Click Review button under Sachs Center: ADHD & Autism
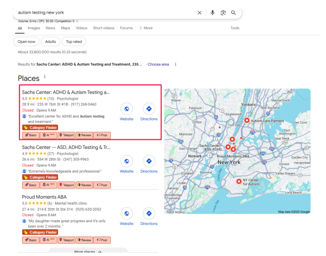The height and width of the screenshot is (256, 326). pos(84,135)
